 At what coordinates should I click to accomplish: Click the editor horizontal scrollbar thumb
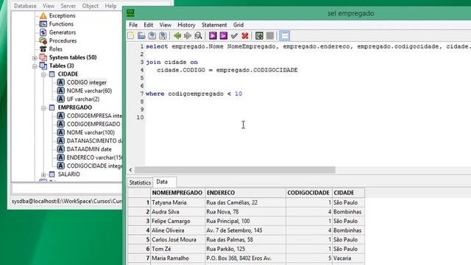[x=235, y=170]
